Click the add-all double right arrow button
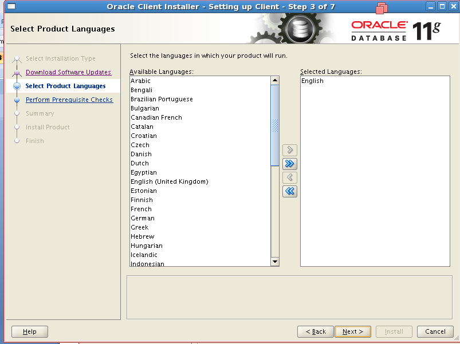Viewport: 460px width, 344px height. tap(289, 164)
